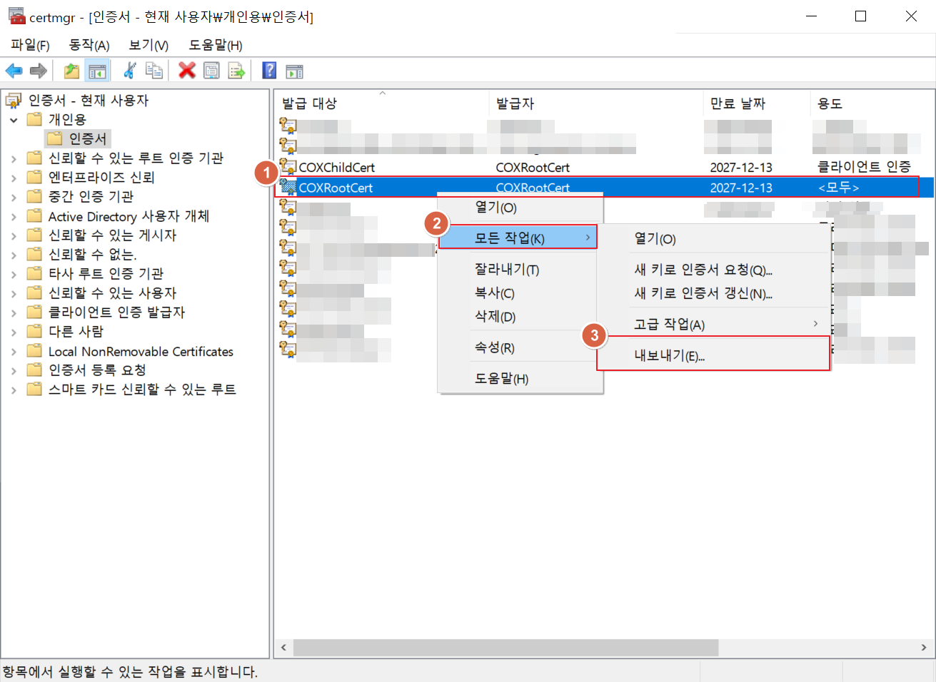Click the COXRootCert certificate icon
Screen dimensions: 936x682
click(x=288, y=187)
